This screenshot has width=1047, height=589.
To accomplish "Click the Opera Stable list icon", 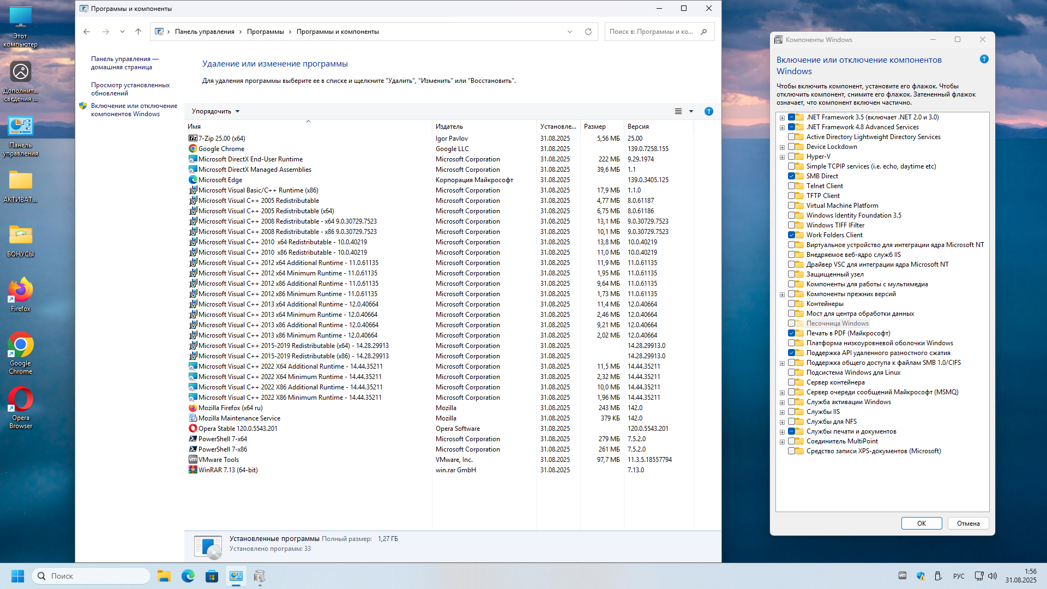I will pos(192,429).
